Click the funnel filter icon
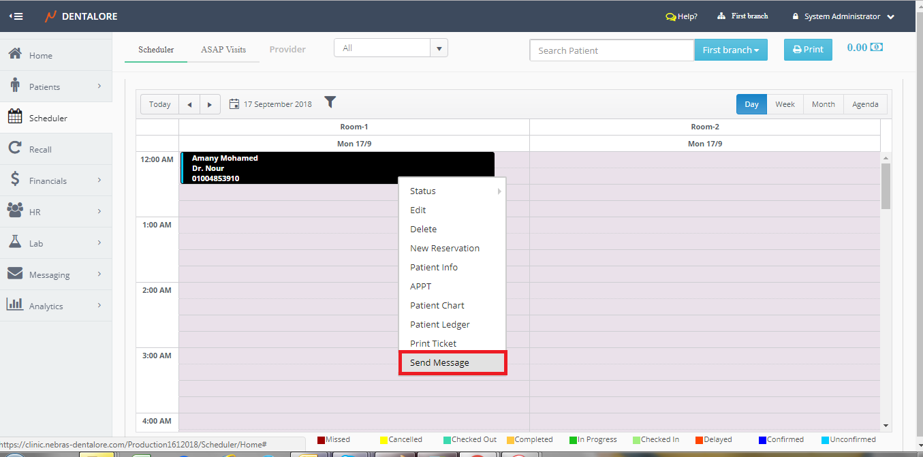Image resolution: width=923 pixels, height=457 pixels. [330, 102]
